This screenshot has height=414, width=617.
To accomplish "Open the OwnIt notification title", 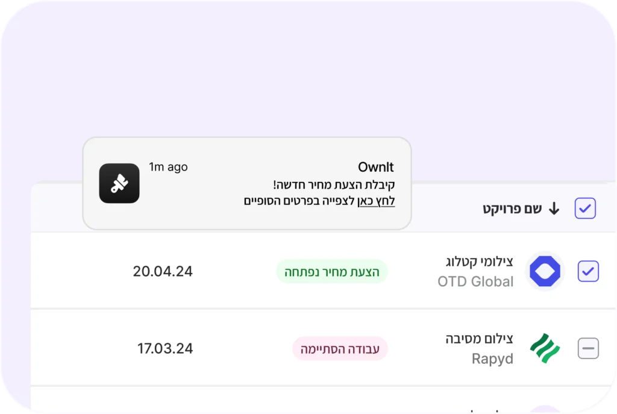I will [375, 167].
